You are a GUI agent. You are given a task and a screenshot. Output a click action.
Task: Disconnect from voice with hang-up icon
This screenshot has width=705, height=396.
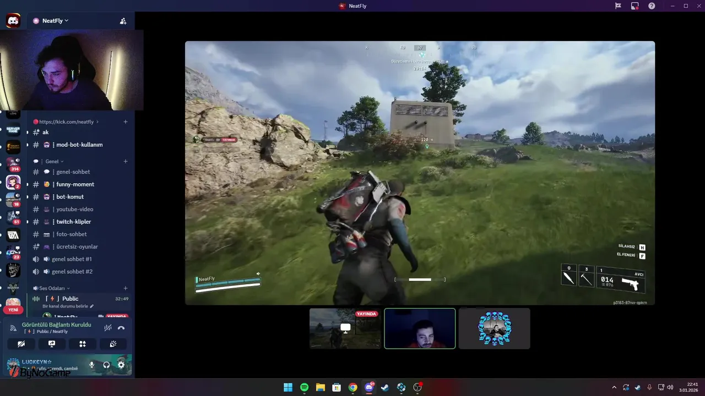click(x=121, y=328)
